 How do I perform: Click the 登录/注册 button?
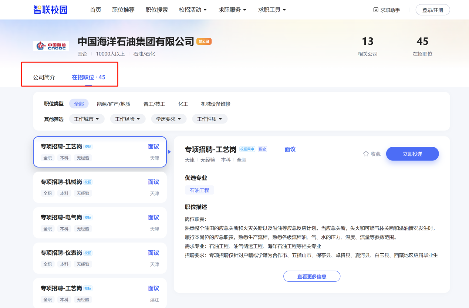click(x=433, y=10)
